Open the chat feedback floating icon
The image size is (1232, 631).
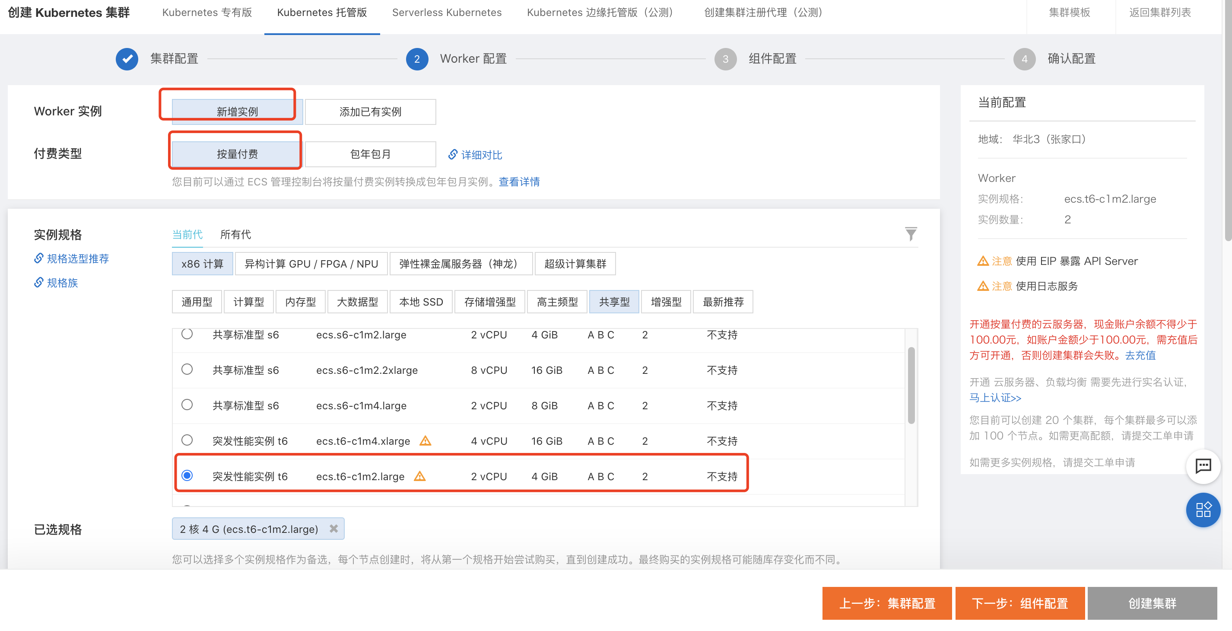point(1203,466)
